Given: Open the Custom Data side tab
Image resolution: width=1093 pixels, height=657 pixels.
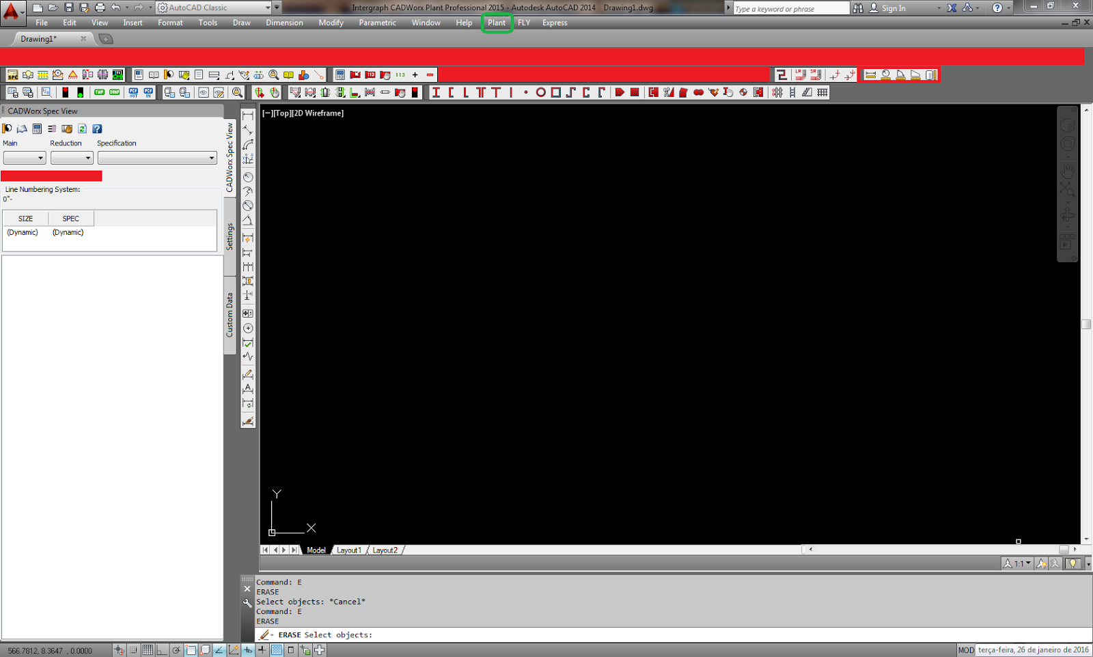Looking at the screenshot, I should (230, 315).
